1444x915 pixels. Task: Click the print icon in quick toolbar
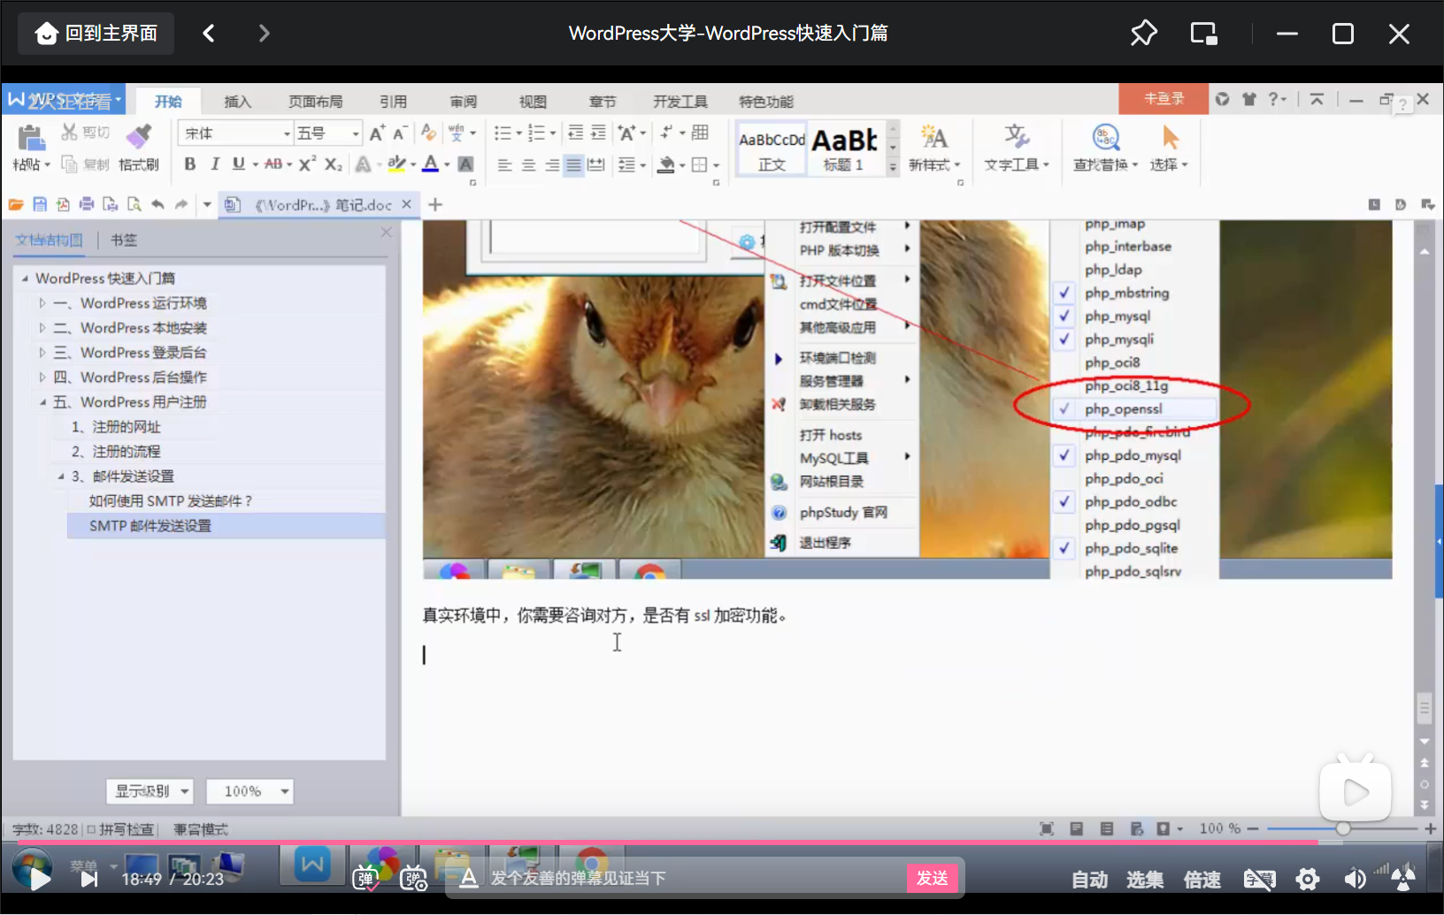pos(87,204)
